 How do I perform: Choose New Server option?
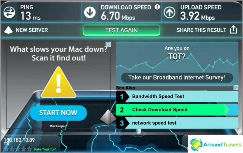click(32, 30)
